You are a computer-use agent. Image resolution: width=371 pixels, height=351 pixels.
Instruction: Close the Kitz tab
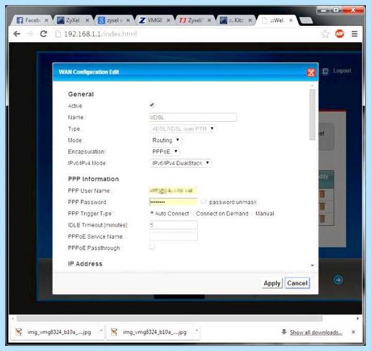click(250, 20)
